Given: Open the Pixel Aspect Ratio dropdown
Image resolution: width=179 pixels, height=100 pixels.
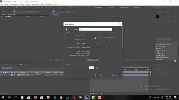Looking at the screenshot, I should point(94,47).
